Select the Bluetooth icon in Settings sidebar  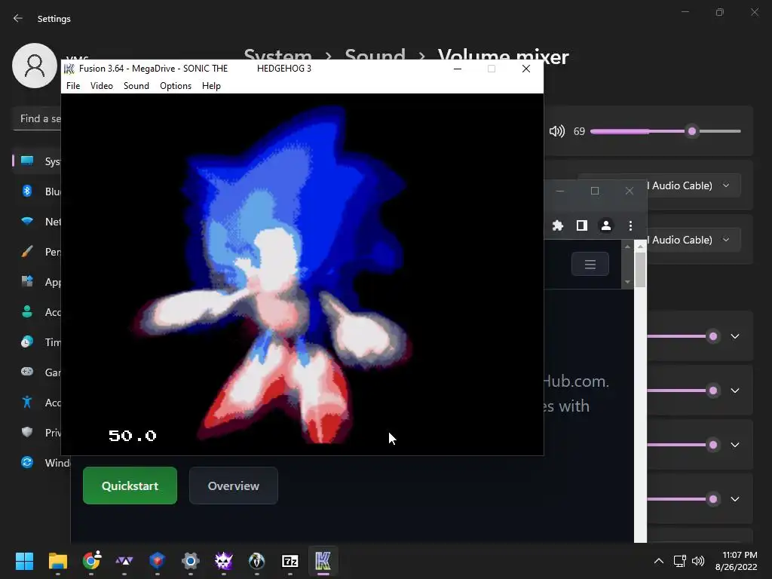[27, 191]
